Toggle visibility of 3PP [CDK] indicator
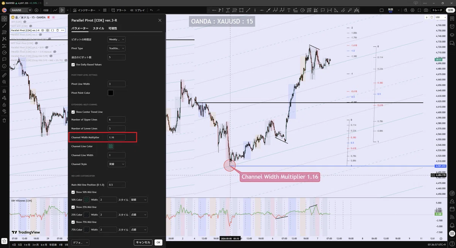The width and height of the screenshot is (456, 248). tap(25, 22)
